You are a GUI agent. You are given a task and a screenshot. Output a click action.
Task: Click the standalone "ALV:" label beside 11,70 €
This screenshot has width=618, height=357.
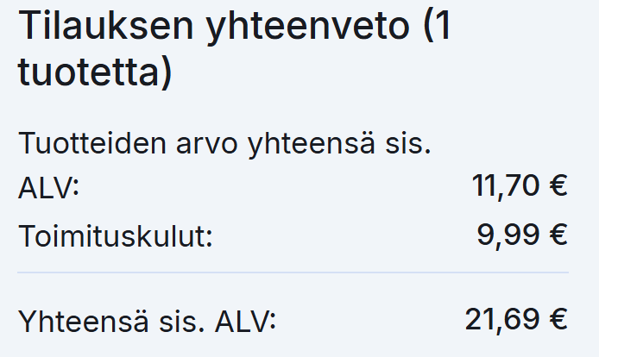click(49, 187)
